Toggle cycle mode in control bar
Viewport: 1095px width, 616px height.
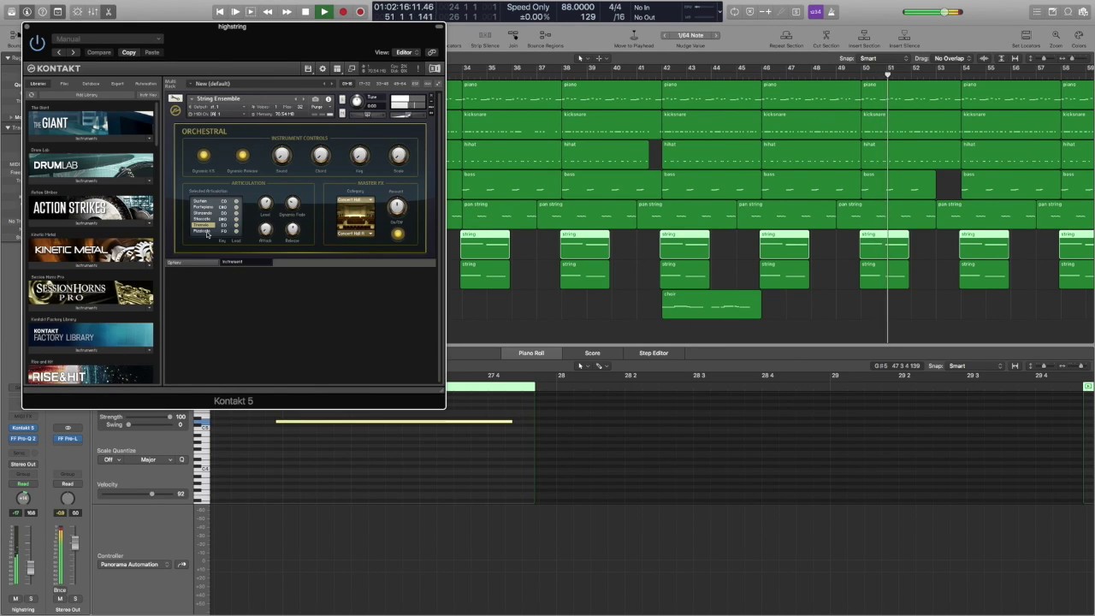click(734, 12)
